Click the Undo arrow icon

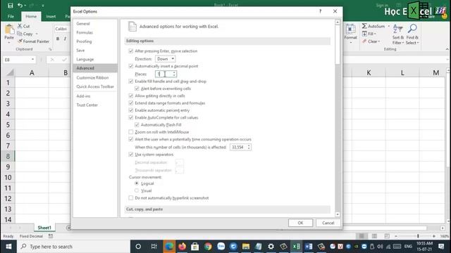20,6
